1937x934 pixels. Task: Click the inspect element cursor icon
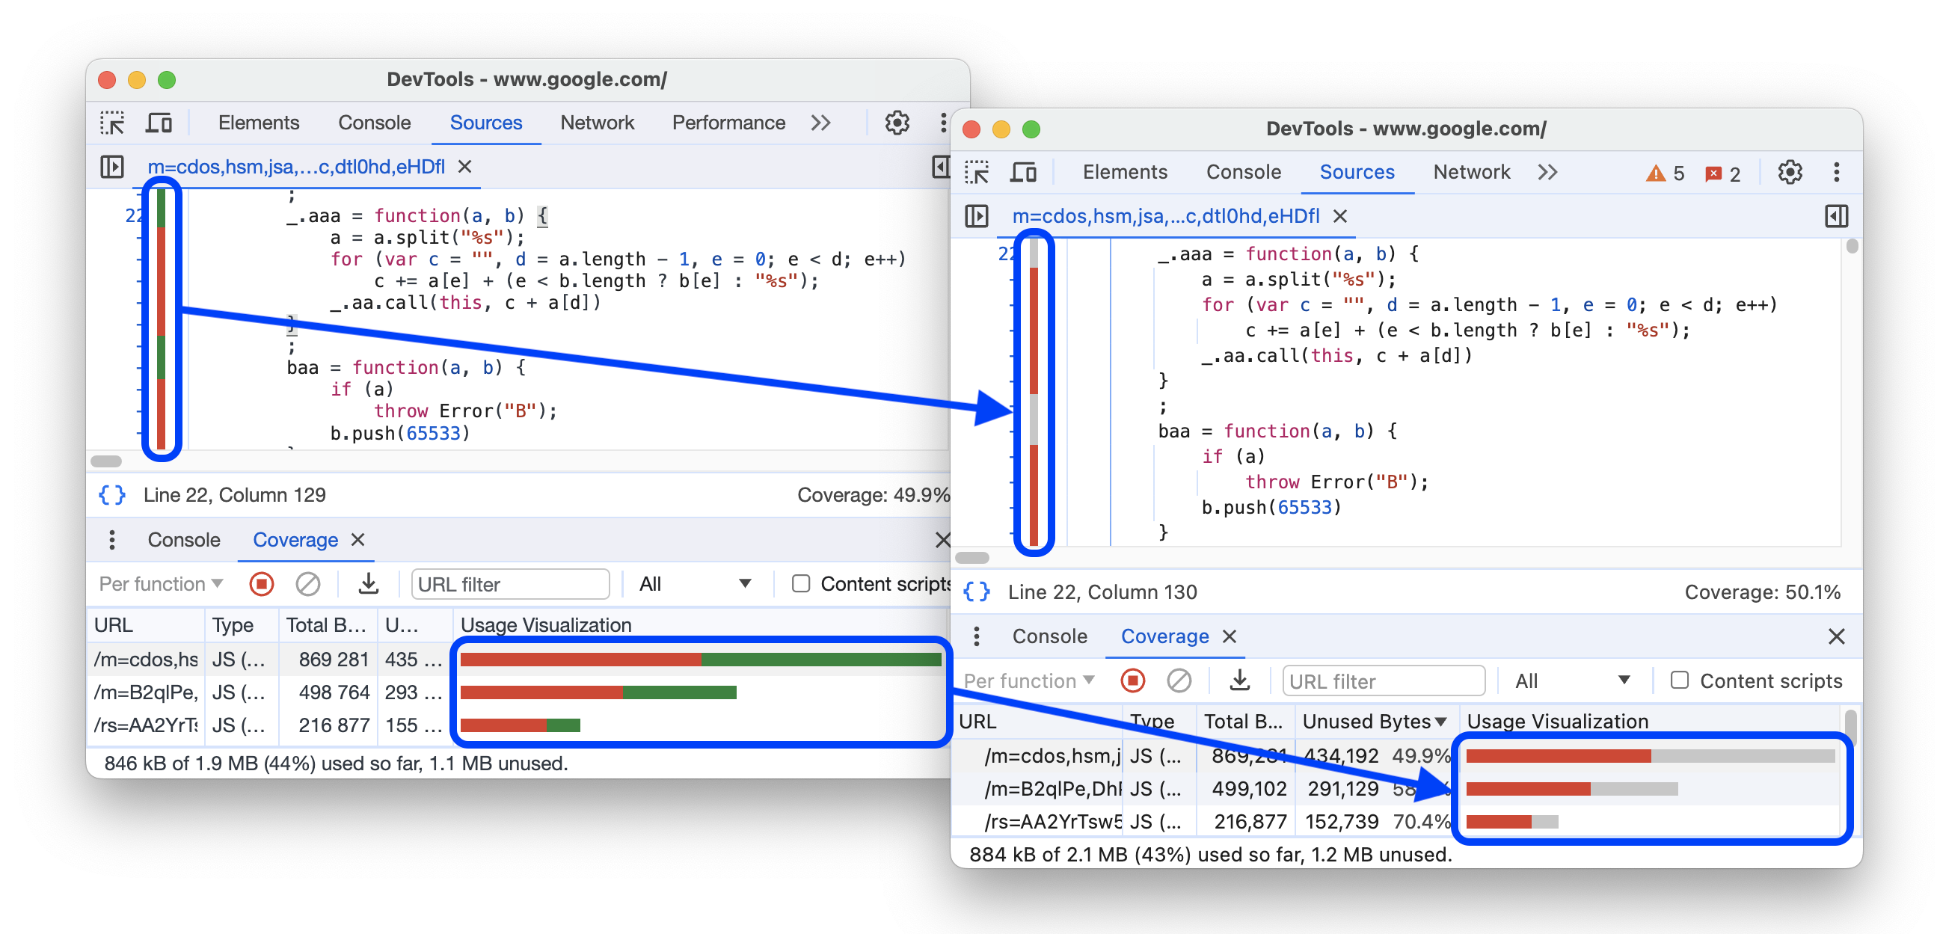coord(112,123)
